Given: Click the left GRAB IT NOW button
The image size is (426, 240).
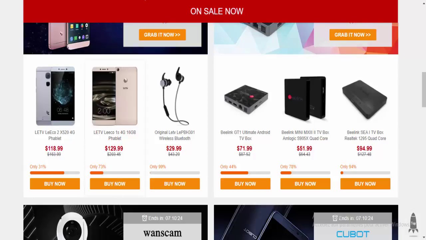Looking at the screenshot, I should point(162,35).
